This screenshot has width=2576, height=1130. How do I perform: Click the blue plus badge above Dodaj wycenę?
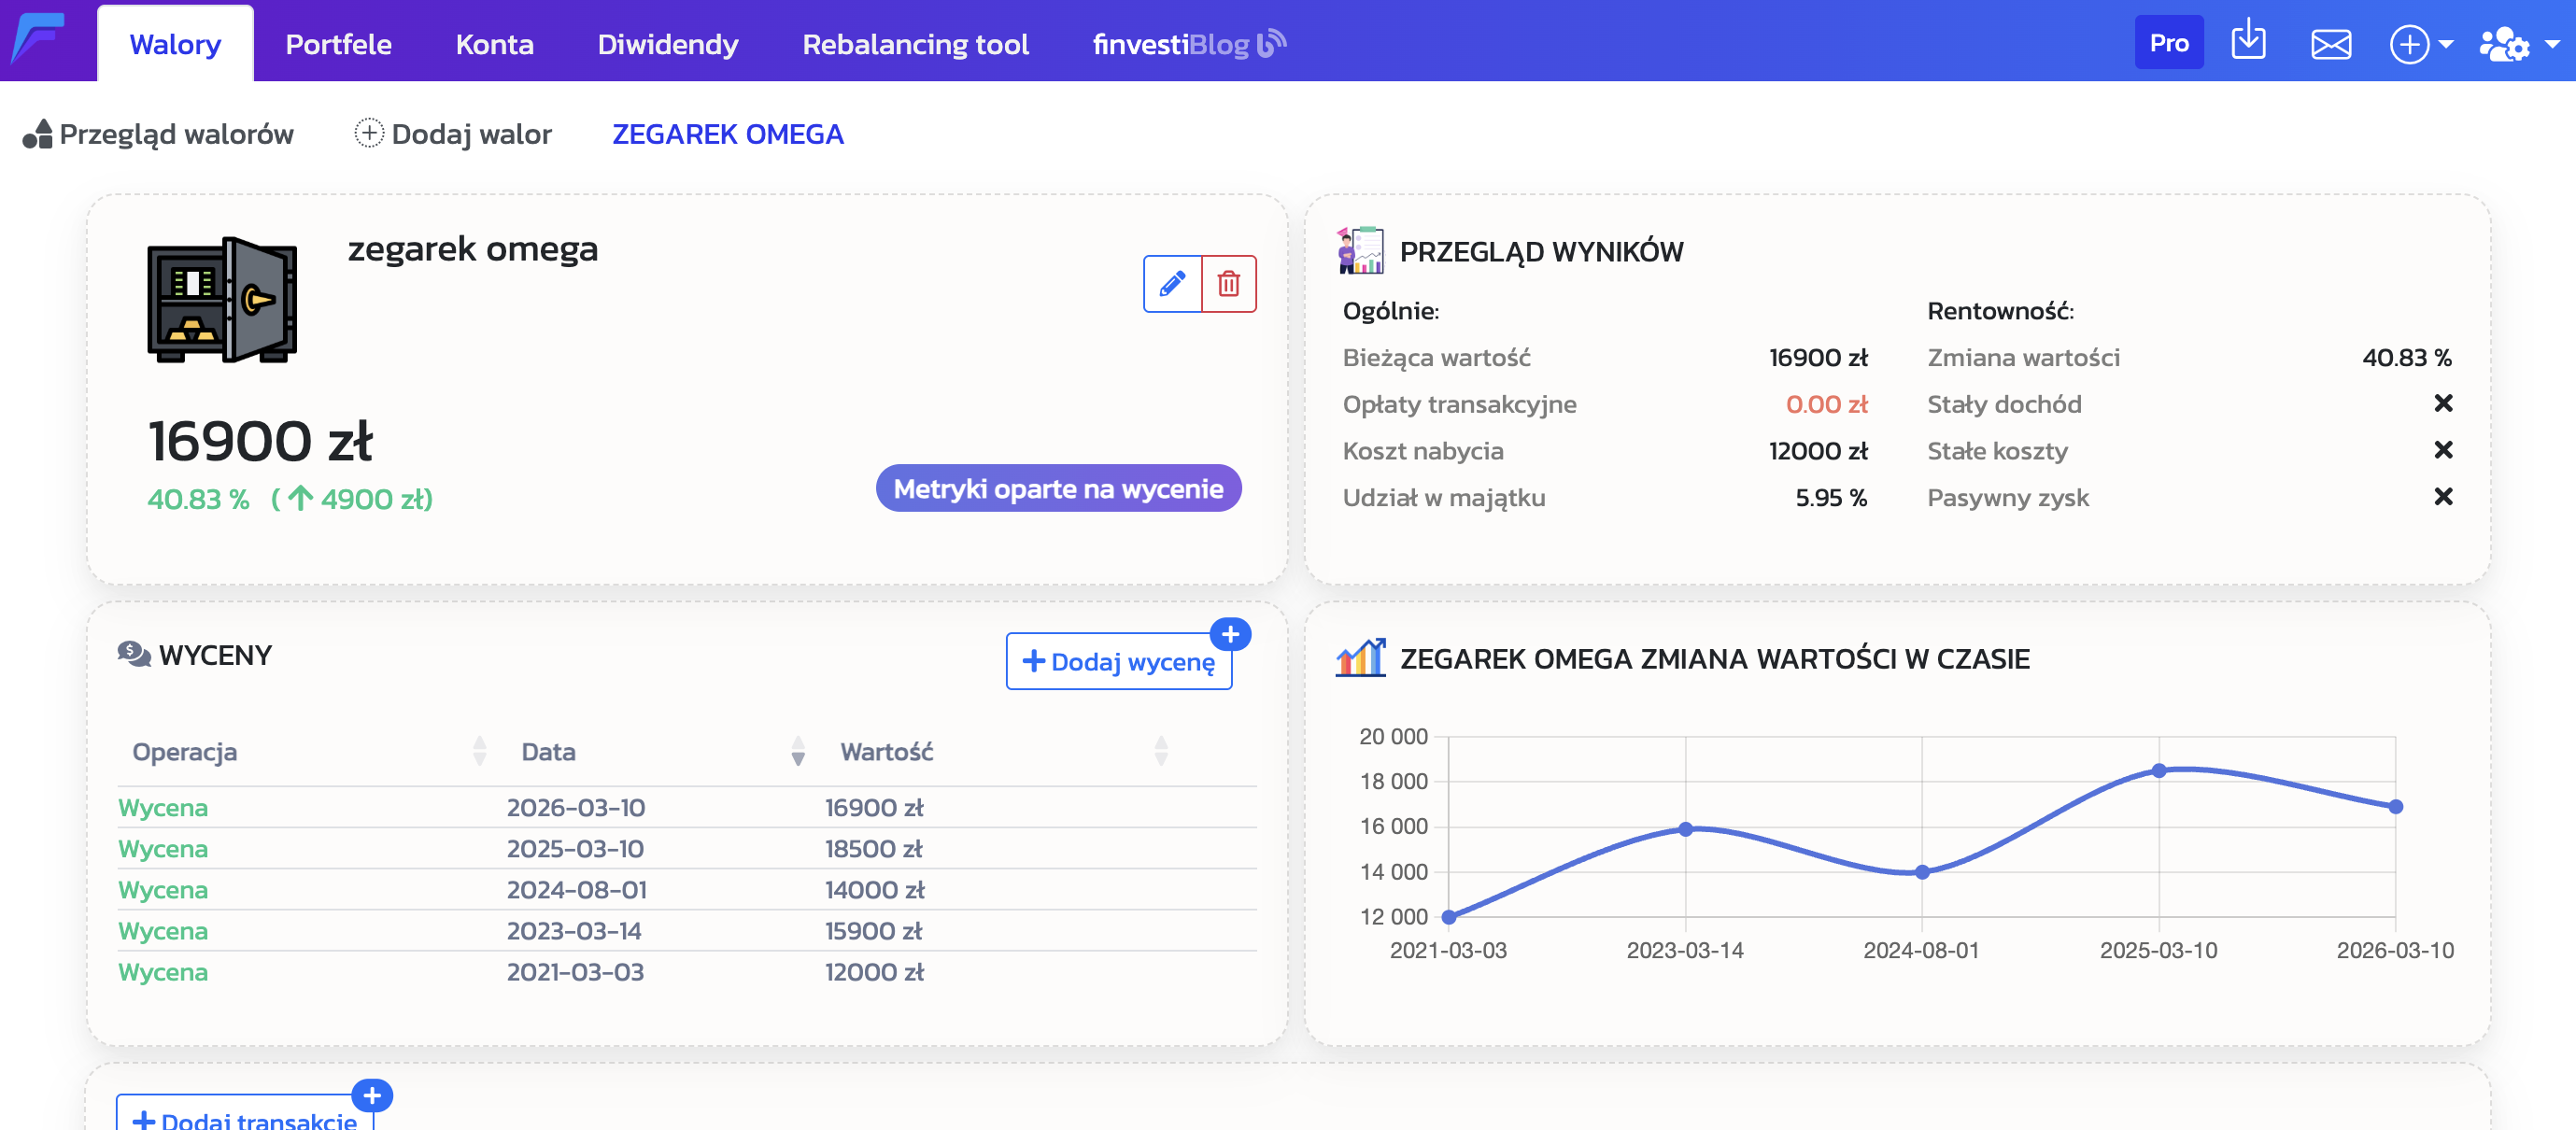click(1230, 634)
